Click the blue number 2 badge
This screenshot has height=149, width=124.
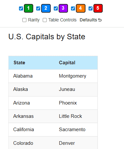[x=46, y=8]
